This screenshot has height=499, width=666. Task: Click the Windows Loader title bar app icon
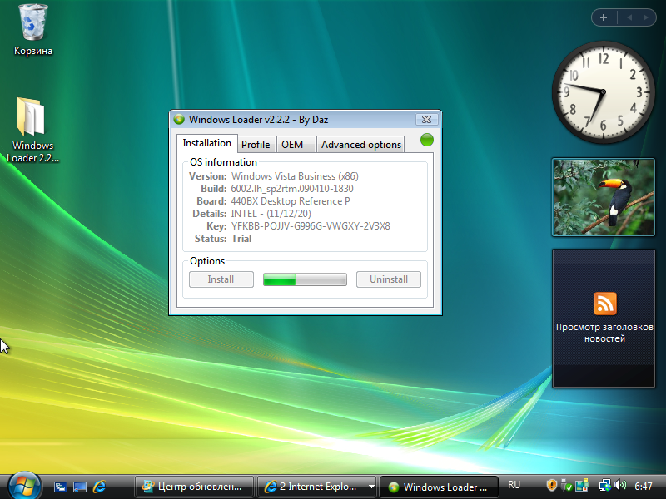pos(179,120)
